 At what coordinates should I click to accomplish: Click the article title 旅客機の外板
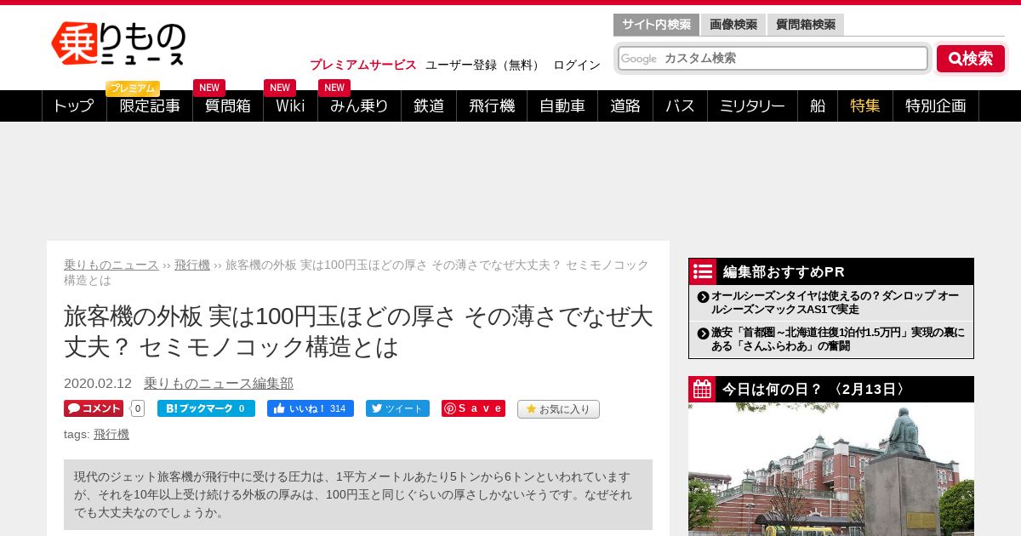tap(358, 331)
